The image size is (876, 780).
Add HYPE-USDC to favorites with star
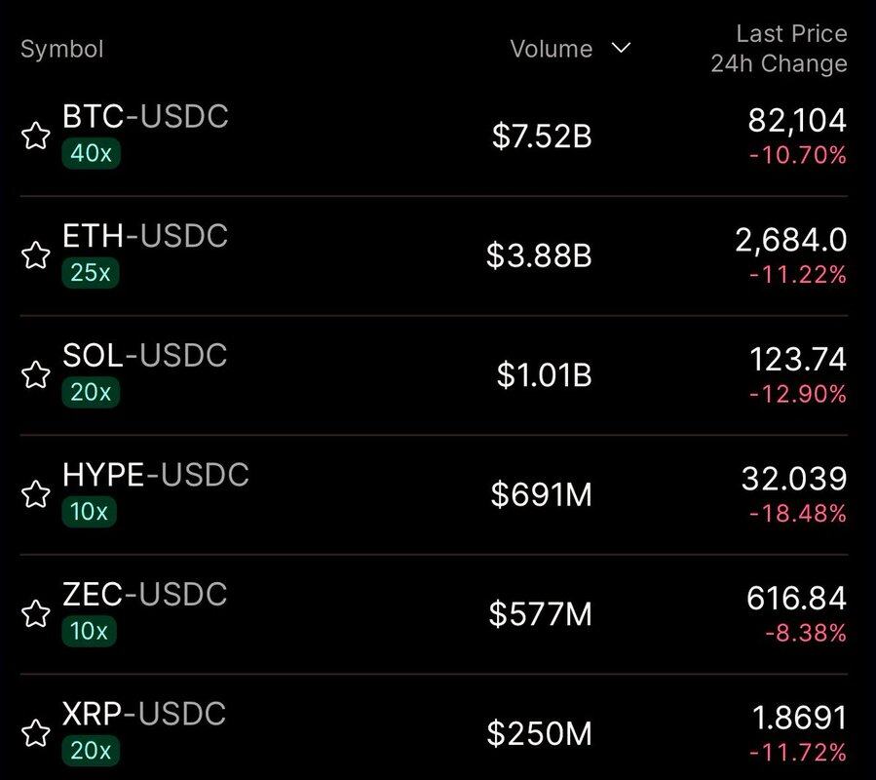[x=36, y=494]
